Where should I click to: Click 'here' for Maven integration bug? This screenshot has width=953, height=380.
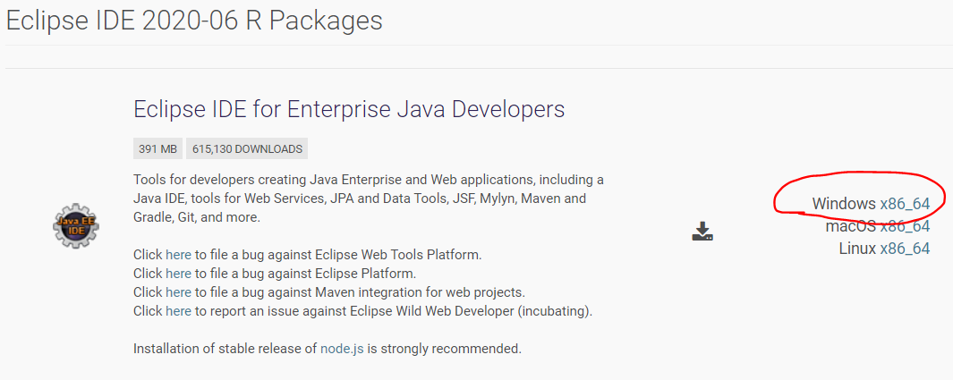point(178,292)
